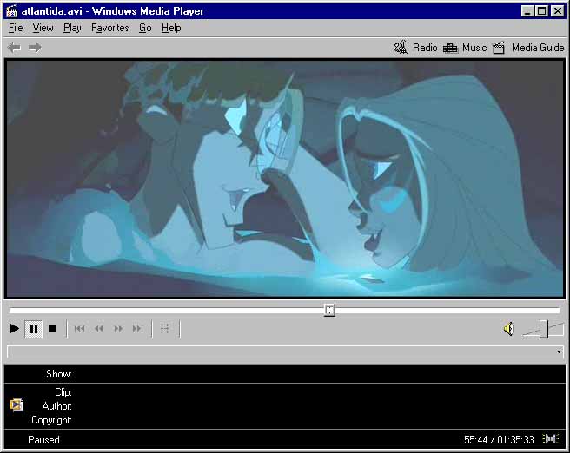Open the Play menu
The width and height of the screenshot is (570, 453).
point(72,28)
